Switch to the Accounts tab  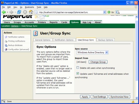(29, 22)
